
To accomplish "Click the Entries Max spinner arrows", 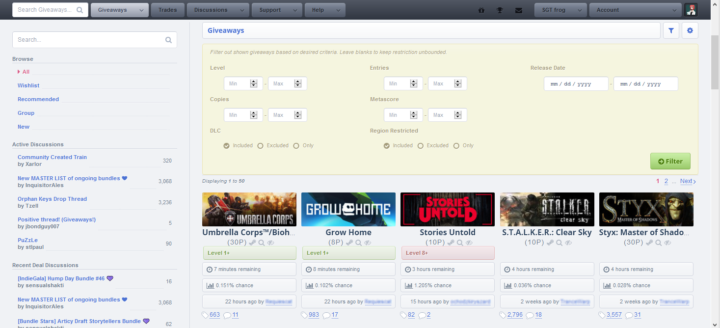I will 458,83.
